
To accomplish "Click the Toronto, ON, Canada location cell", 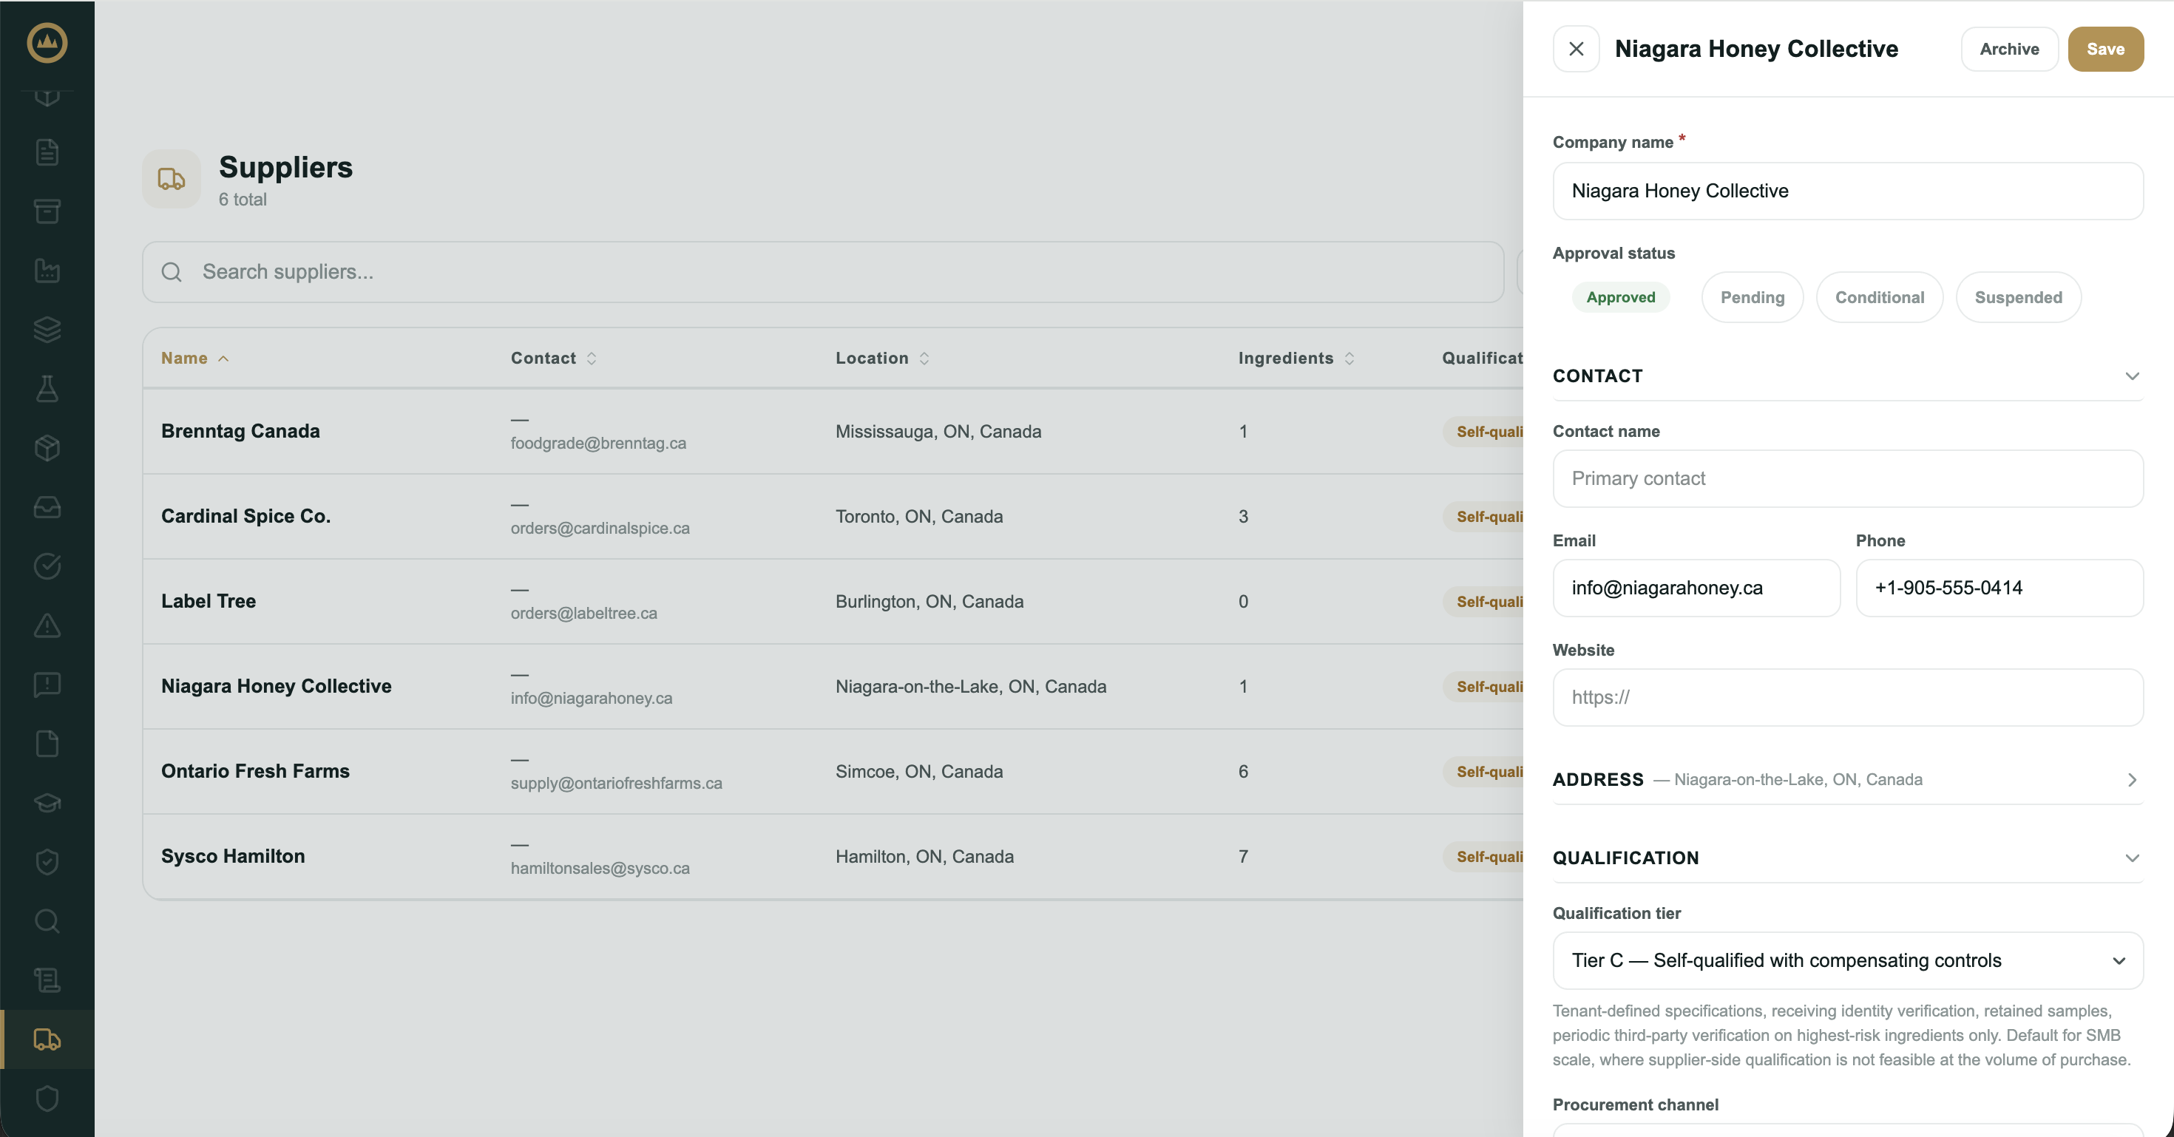I will point(919,517).
